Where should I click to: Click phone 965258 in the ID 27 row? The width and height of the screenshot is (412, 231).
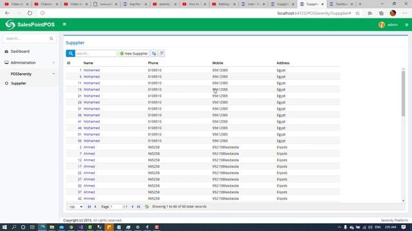pos(154,179)
